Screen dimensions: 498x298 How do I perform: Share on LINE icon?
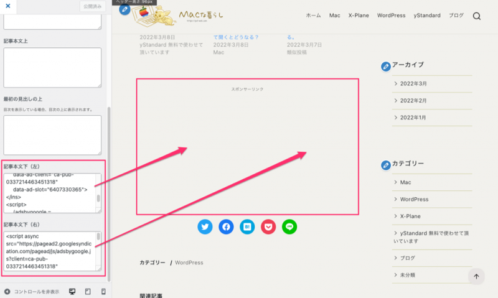tap(289, 226)
